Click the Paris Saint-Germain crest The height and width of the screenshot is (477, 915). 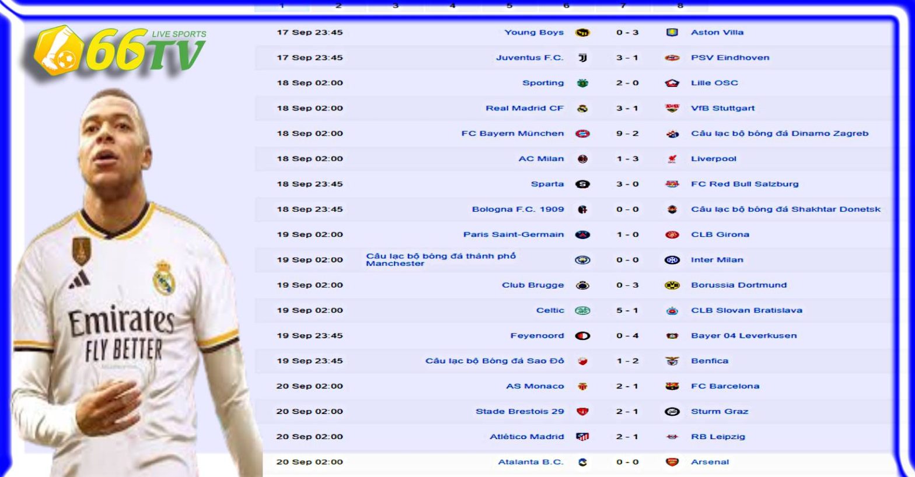[x=582, y=234]
